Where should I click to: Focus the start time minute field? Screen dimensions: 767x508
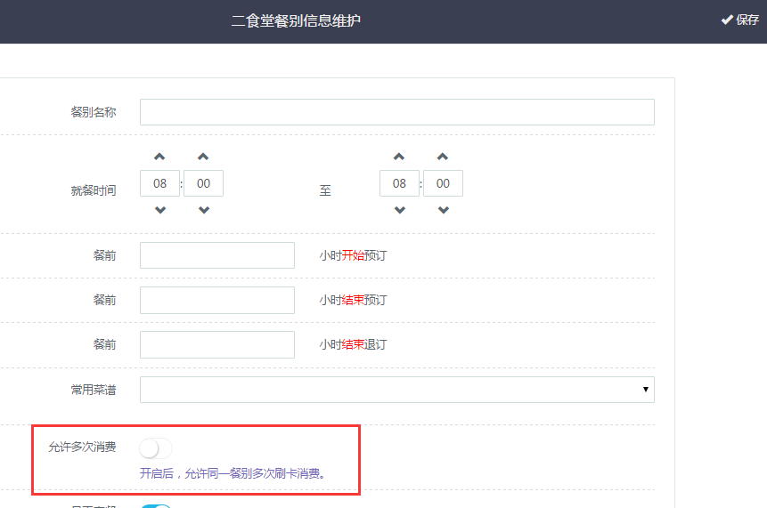pyautogui.click(x=203, y=183)
